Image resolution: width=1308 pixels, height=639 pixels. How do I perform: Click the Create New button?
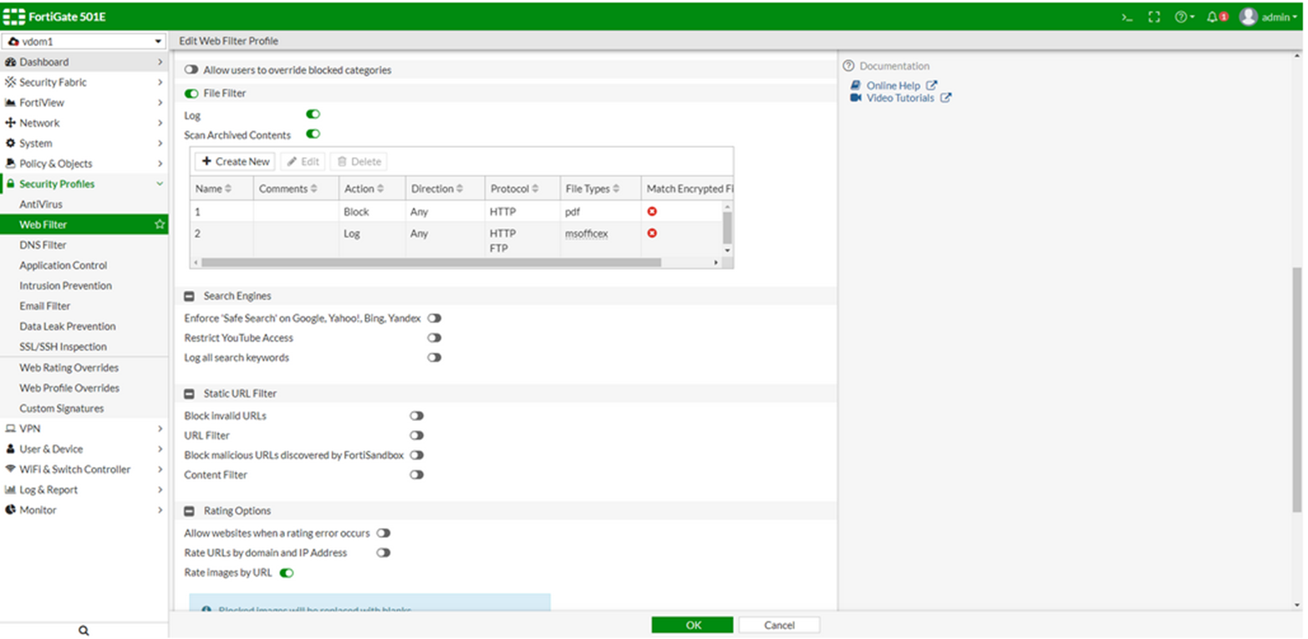coord(236,162)
